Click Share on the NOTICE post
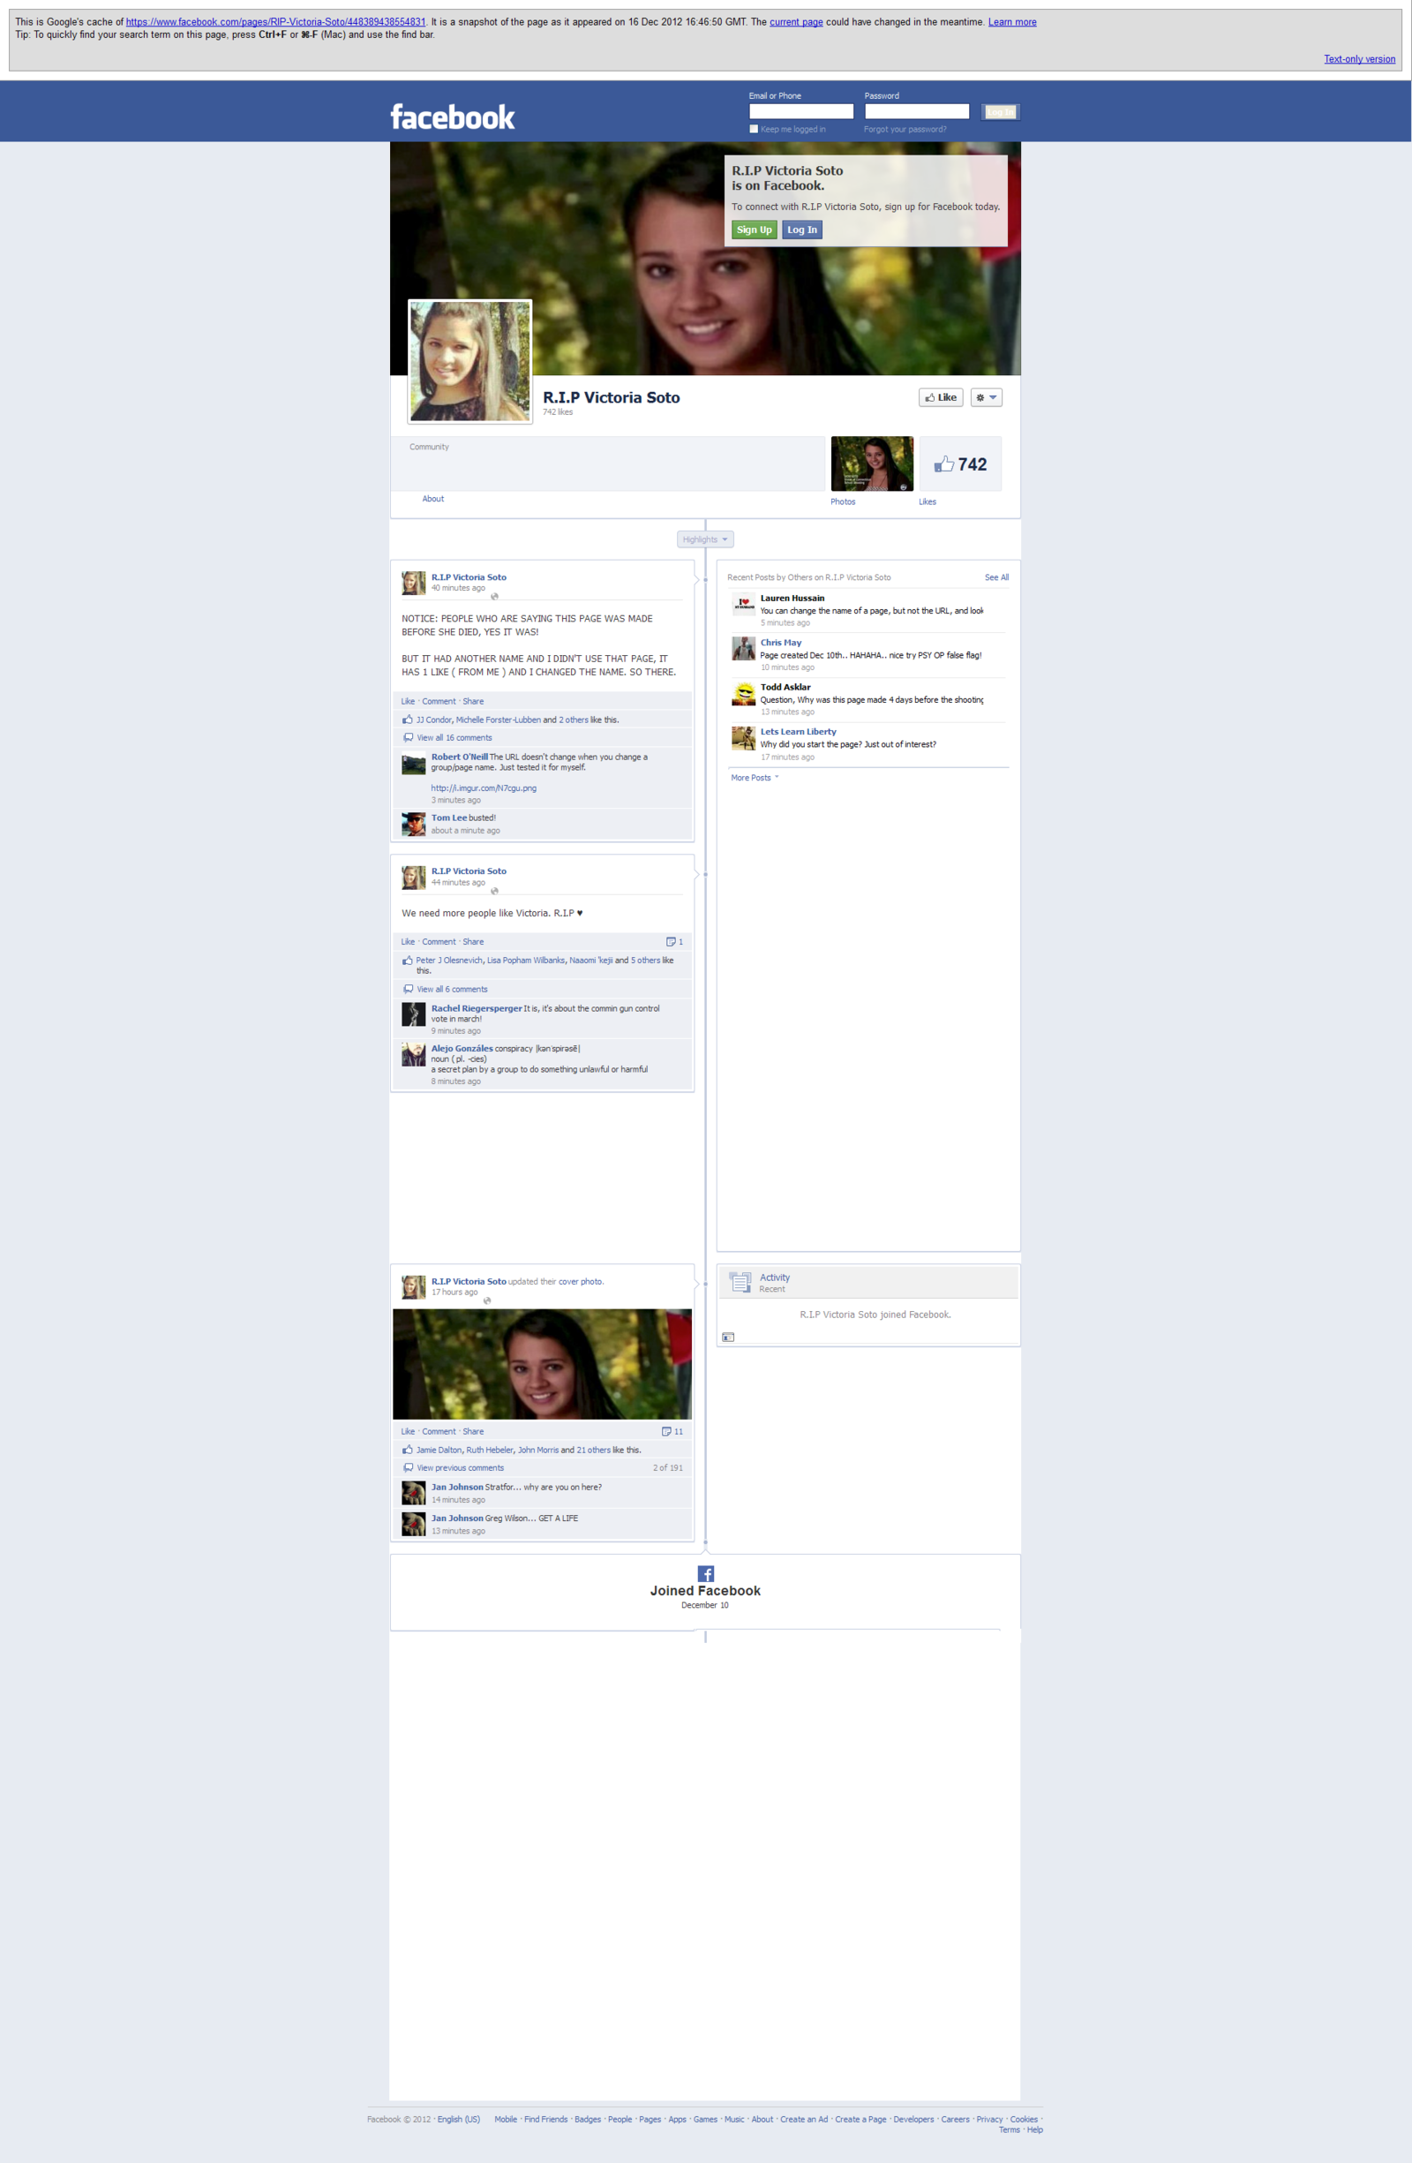Screen dimensions: 1412x2163 (x=473, y=702)
